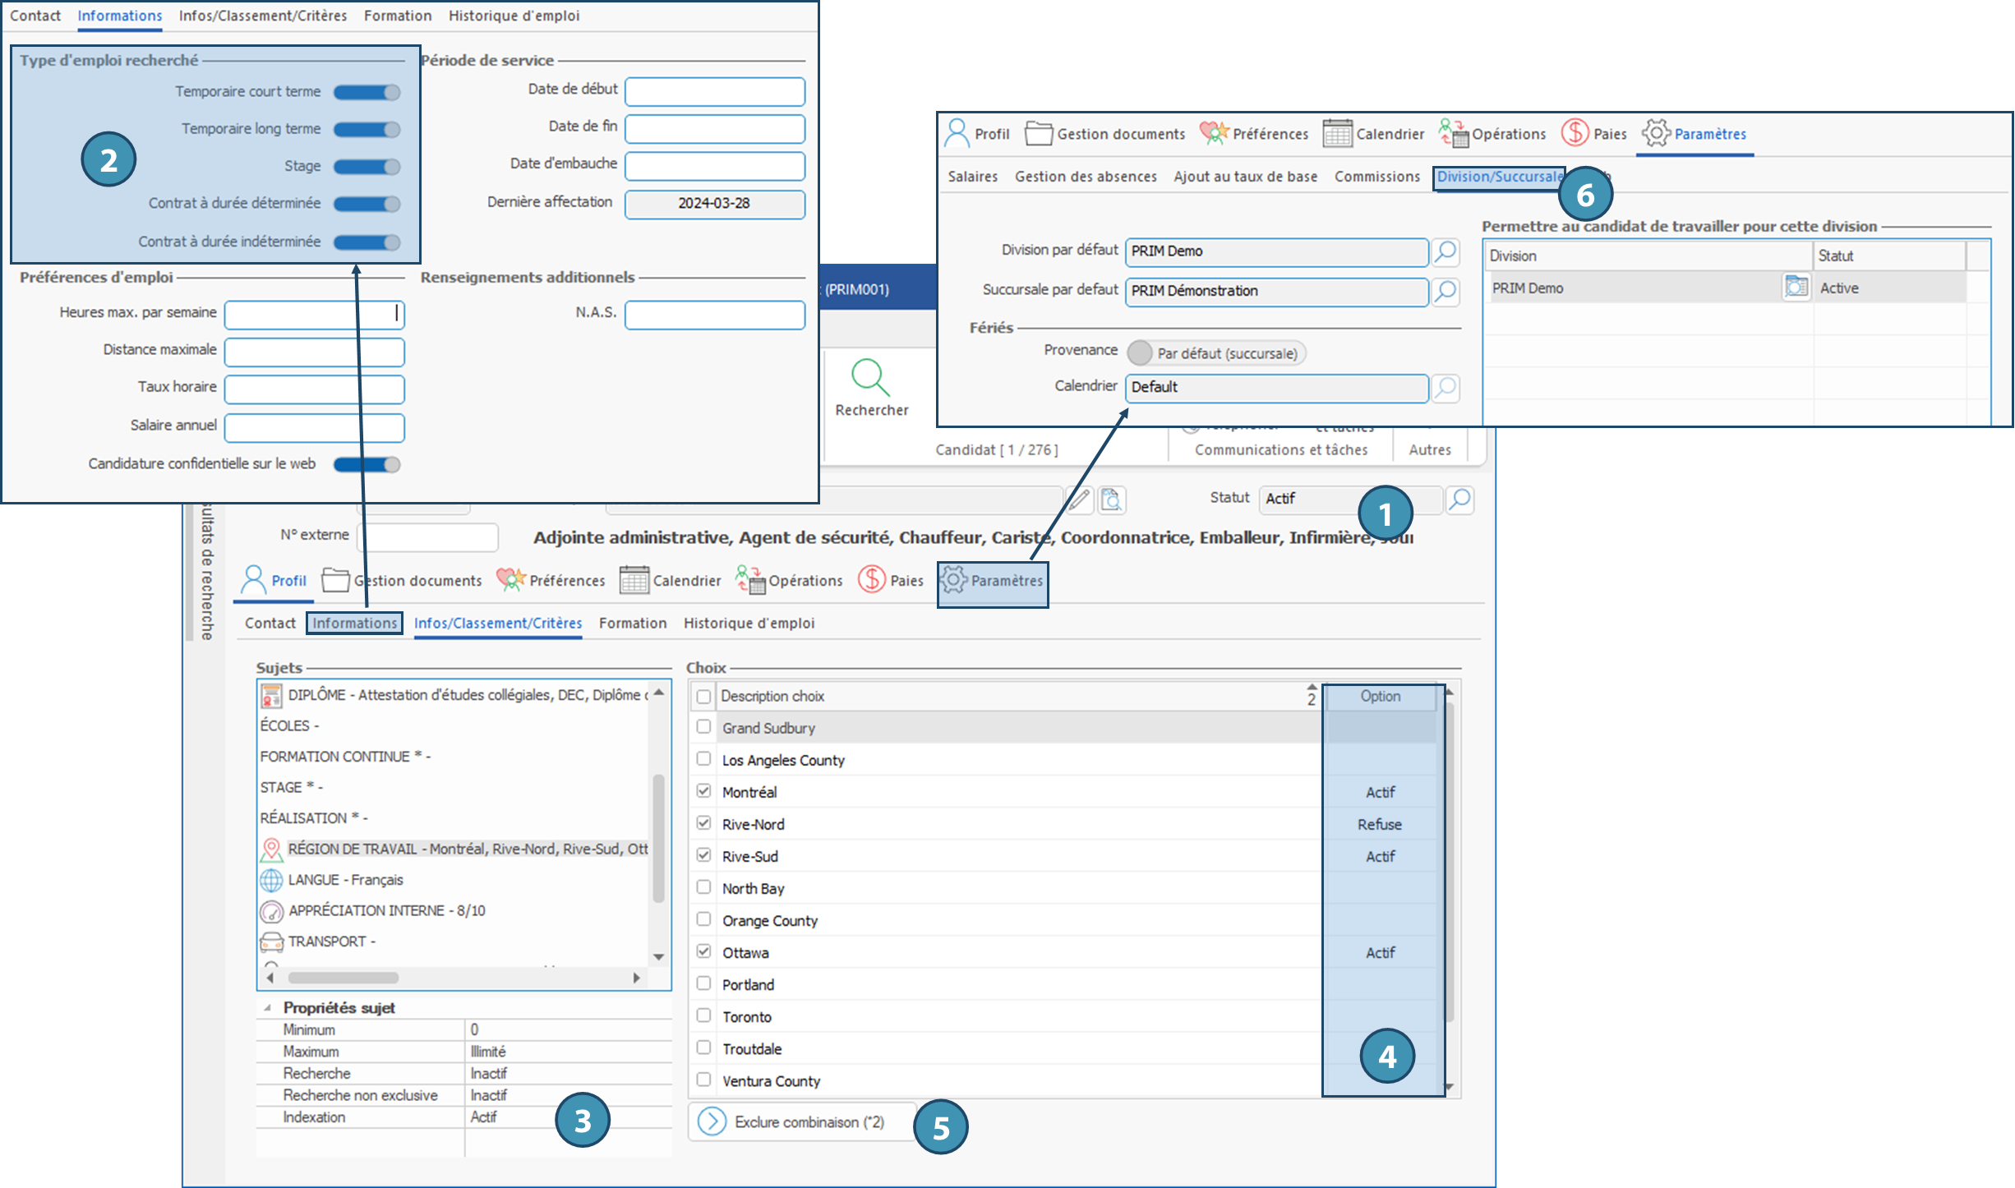Check the Toronto checkbox

[x=703, y=1015]
